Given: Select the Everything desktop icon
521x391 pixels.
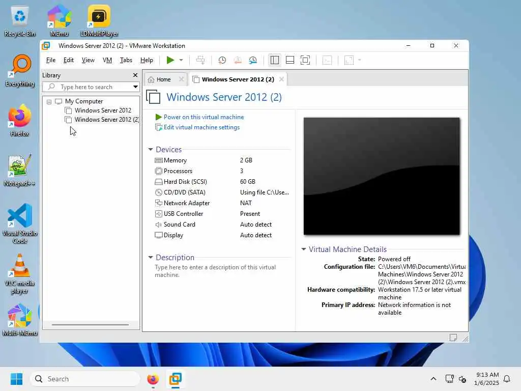Looking at the screenshot, I should click(20, 71).
